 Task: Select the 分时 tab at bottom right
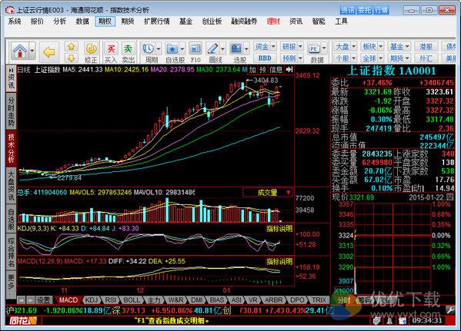click(x=344, y=300)
